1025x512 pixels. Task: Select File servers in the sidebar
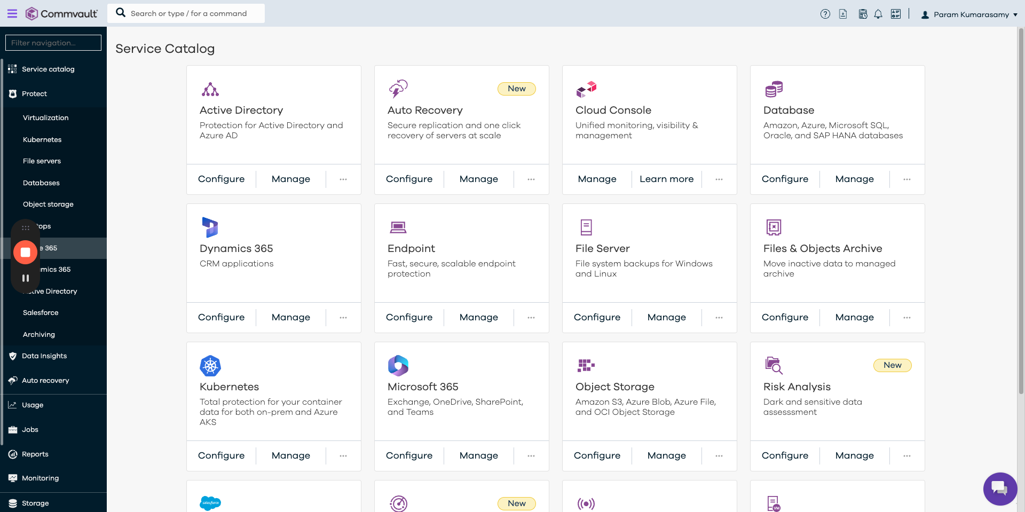(42, 161)
